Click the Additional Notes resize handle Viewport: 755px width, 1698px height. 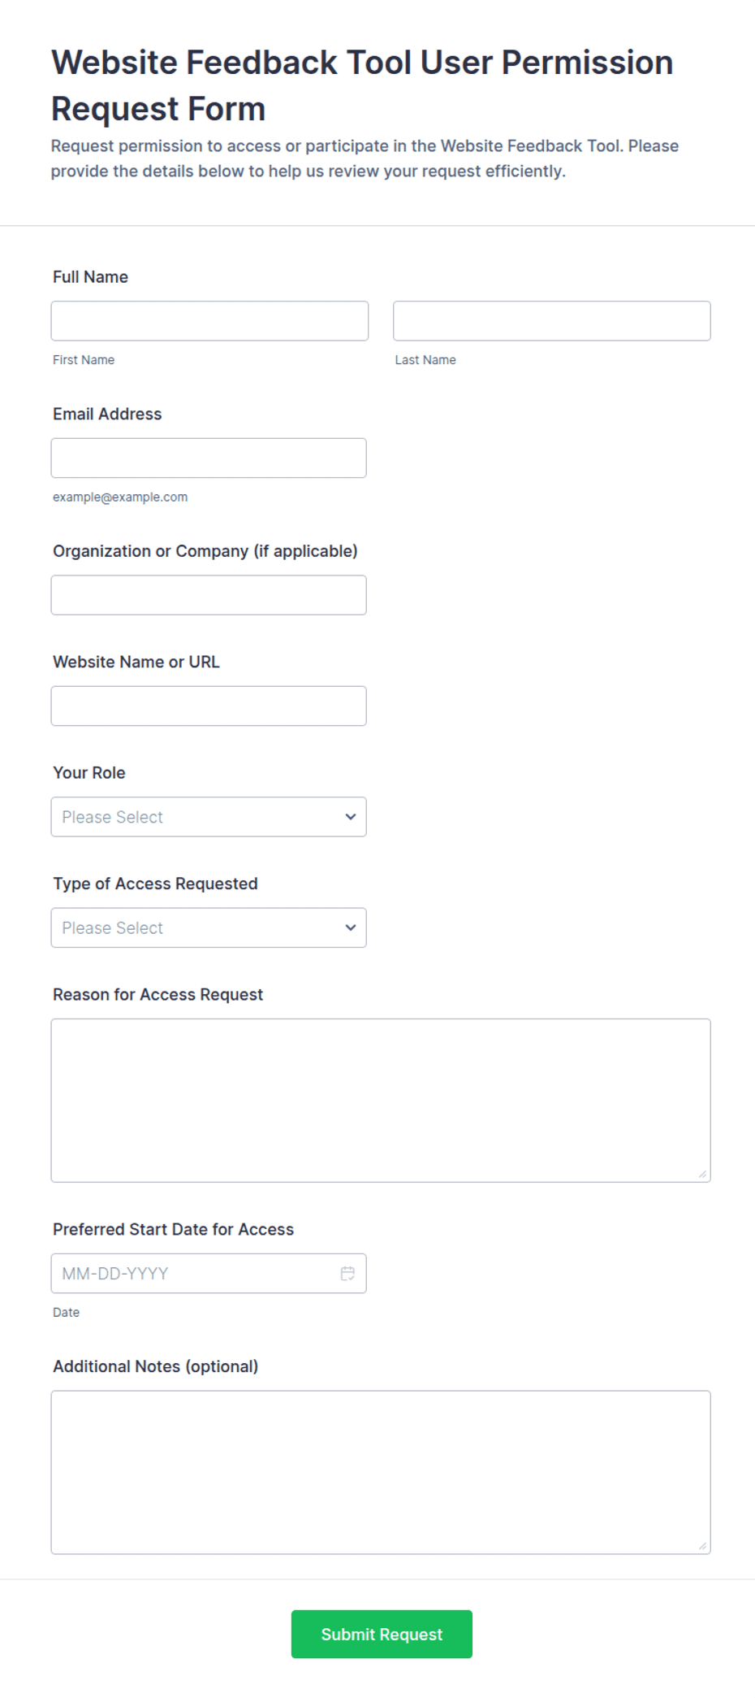702,1546
